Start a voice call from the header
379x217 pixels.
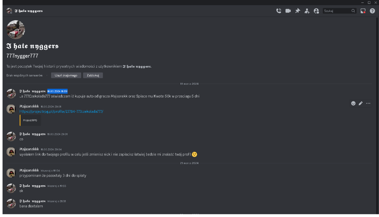click(279, 11)
